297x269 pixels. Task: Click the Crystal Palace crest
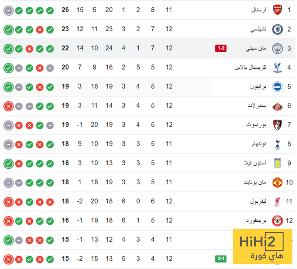(277, 68)
